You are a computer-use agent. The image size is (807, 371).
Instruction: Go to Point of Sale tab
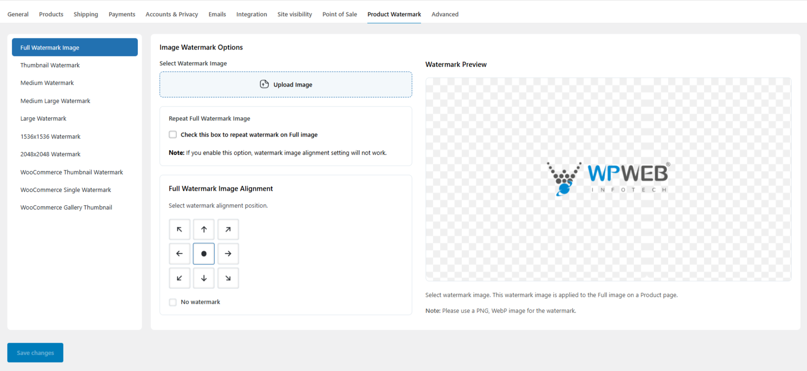coord(339,14)
